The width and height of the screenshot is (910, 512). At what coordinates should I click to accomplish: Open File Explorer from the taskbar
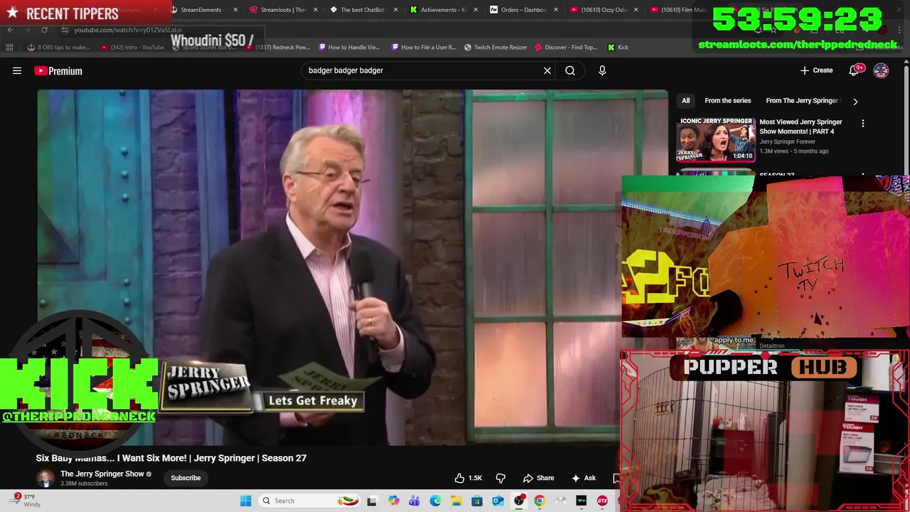456,501
